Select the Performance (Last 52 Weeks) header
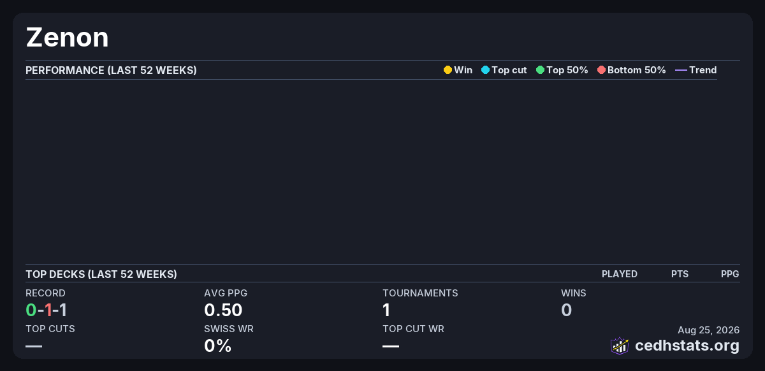The height and width of the screenshot is (371, 765). point(111,70)
